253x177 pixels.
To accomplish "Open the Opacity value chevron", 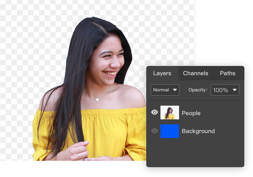I will (234, 90).
